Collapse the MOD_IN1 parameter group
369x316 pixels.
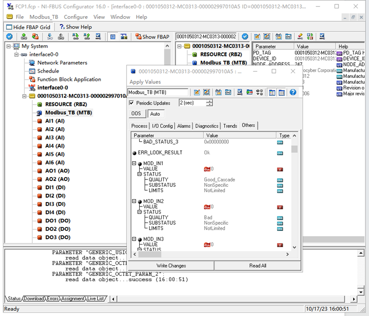coord(134,163)
